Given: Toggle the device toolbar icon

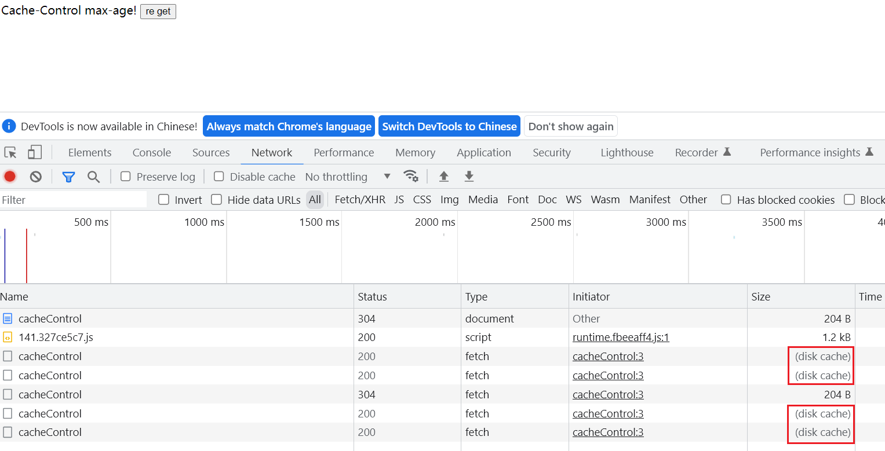Looking at the screenshot, I should click(x=35, y=152).
